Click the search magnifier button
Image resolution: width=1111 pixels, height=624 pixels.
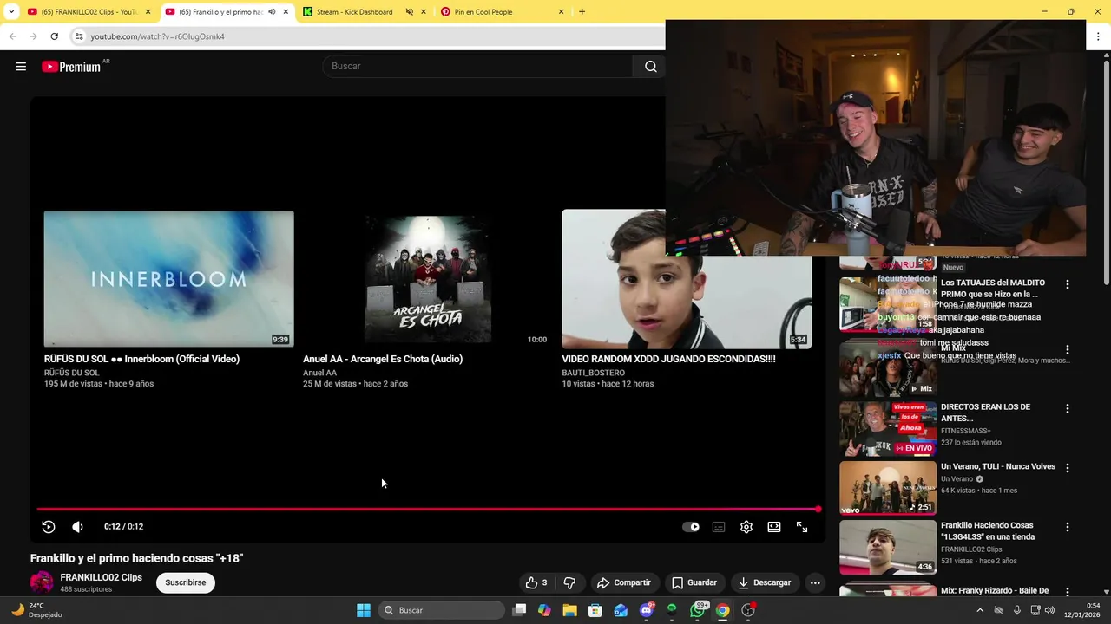click(650, 67)
